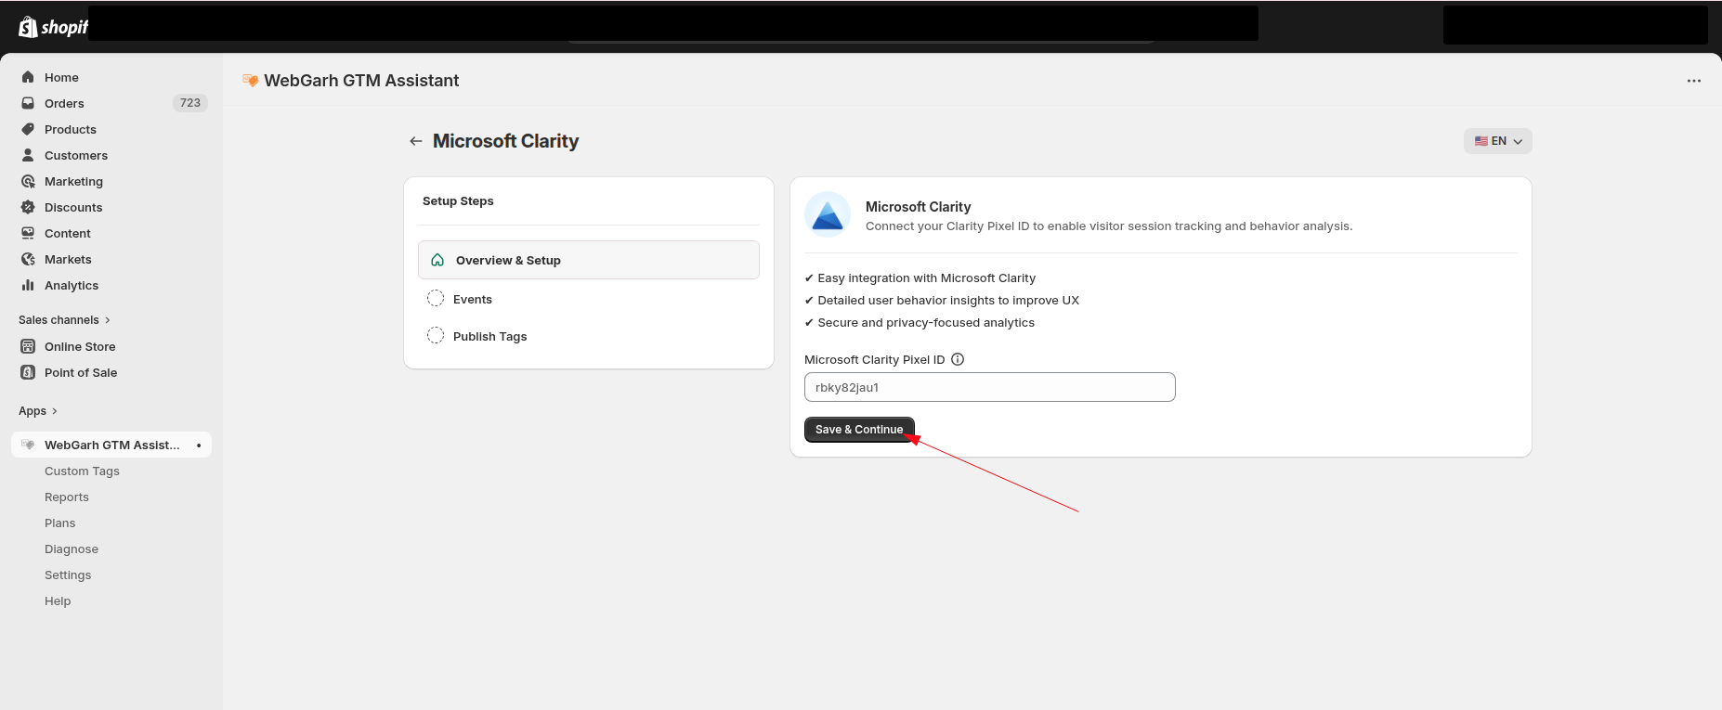Click the Online Store storefront icon
The width and height of the screenshot is (1722, 710).
point(28,346)
